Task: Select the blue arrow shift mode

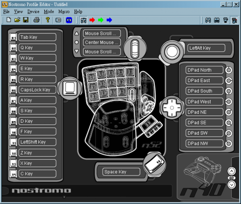Action: tap(109, 20)
